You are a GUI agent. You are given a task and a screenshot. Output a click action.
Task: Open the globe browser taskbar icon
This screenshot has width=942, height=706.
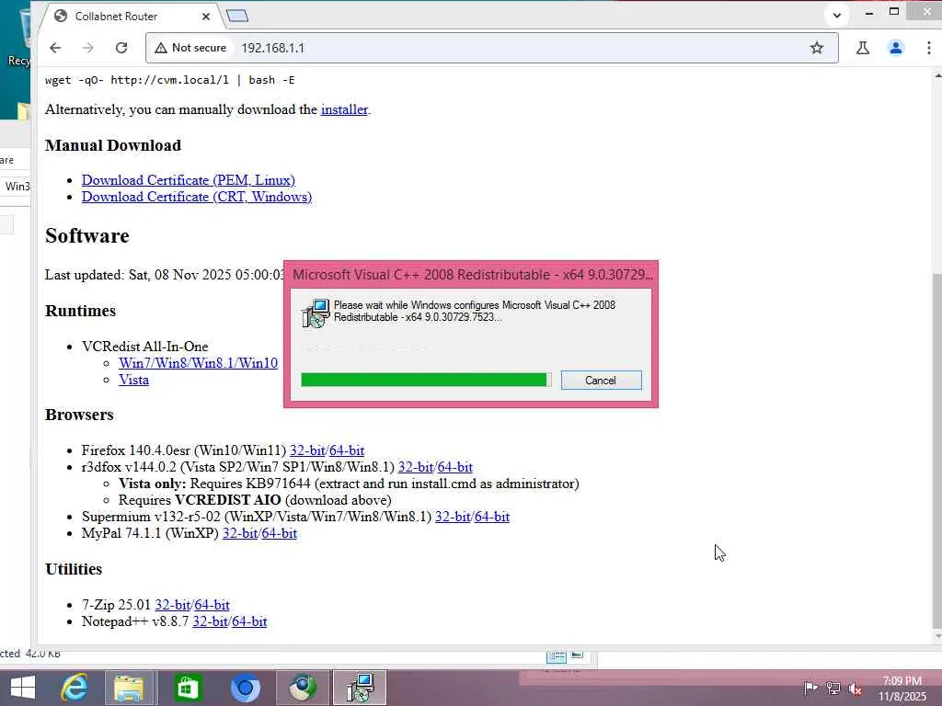click(302, 688)
